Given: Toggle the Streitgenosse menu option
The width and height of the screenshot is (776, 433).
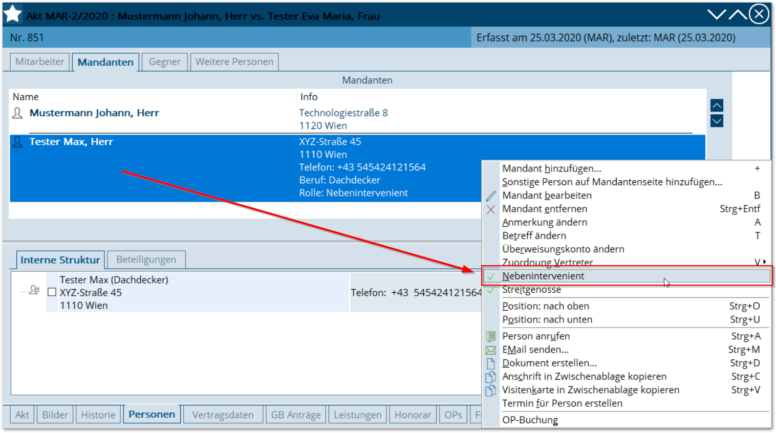Looking at the screenshot, I should [x=627, y=290].
